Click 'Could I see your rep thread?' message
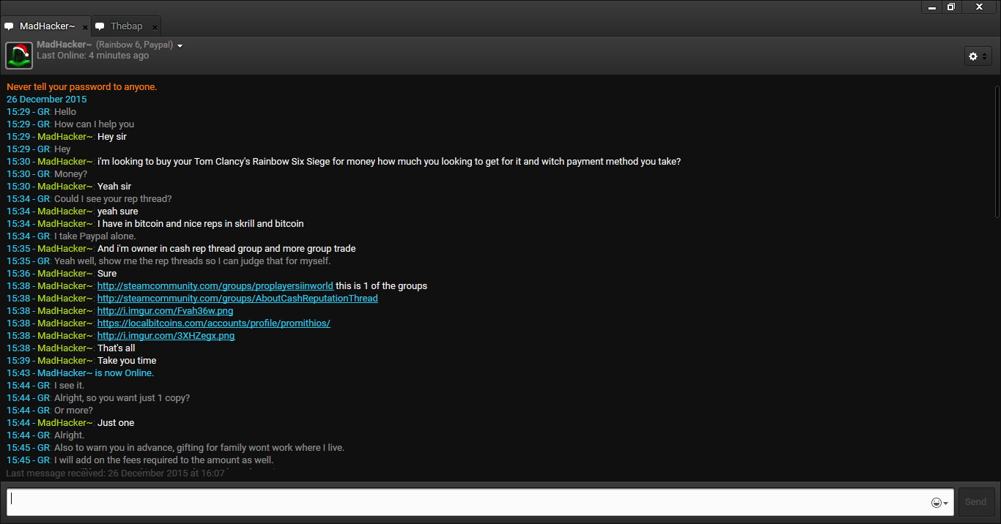The height and width of the screenshot is (524, 1001). 113,199
